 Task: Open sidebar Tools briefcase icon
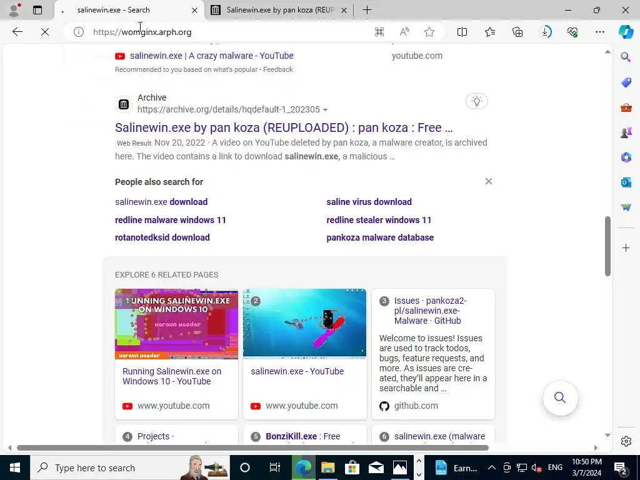click(x=626, y=107)
